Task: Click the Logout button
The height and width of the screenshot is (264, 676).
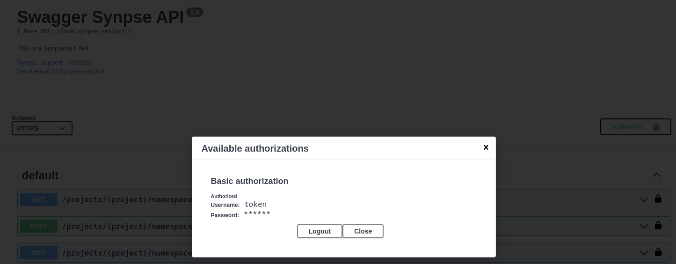Action: (320, 231)
